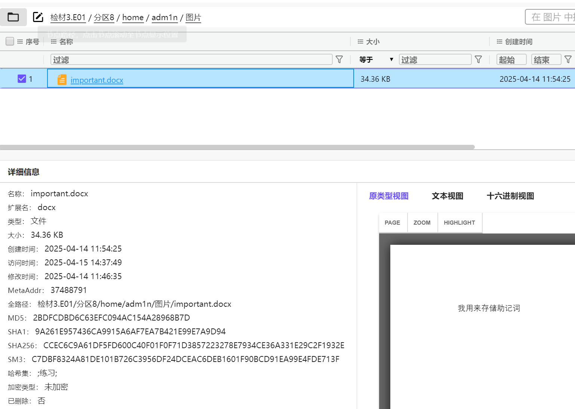This screenshot has width=575, height=409.
Task: Click the full path 全路径 value
Action: tap(134, 304)
